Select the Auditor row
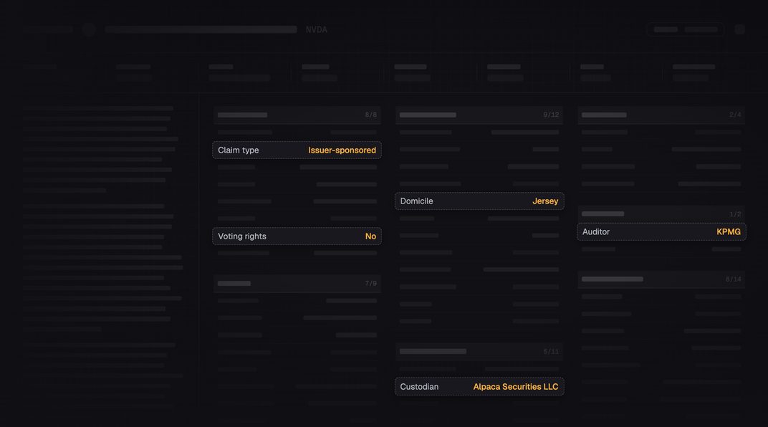Image resolution: width=768 pixels, height=427 pixels. tap(661, 232)
